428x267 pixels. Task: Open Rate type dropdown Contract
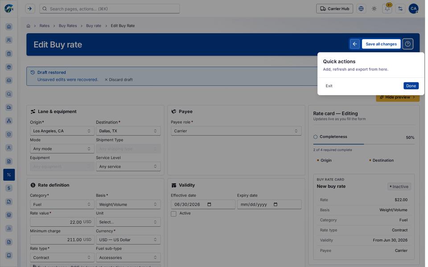(x=62, y=258)
